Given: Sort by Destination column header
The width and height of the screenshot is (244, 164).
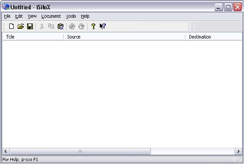Looking at the screenshot, I should click(213, 37).
